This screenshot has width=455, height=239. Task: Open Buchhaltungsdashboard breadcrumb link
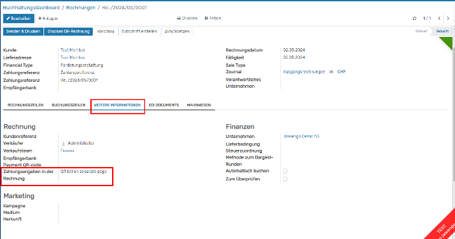click(x=32, y=7)
